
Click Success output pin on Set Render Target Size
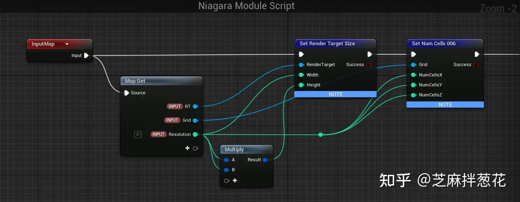tap(369, 65)
